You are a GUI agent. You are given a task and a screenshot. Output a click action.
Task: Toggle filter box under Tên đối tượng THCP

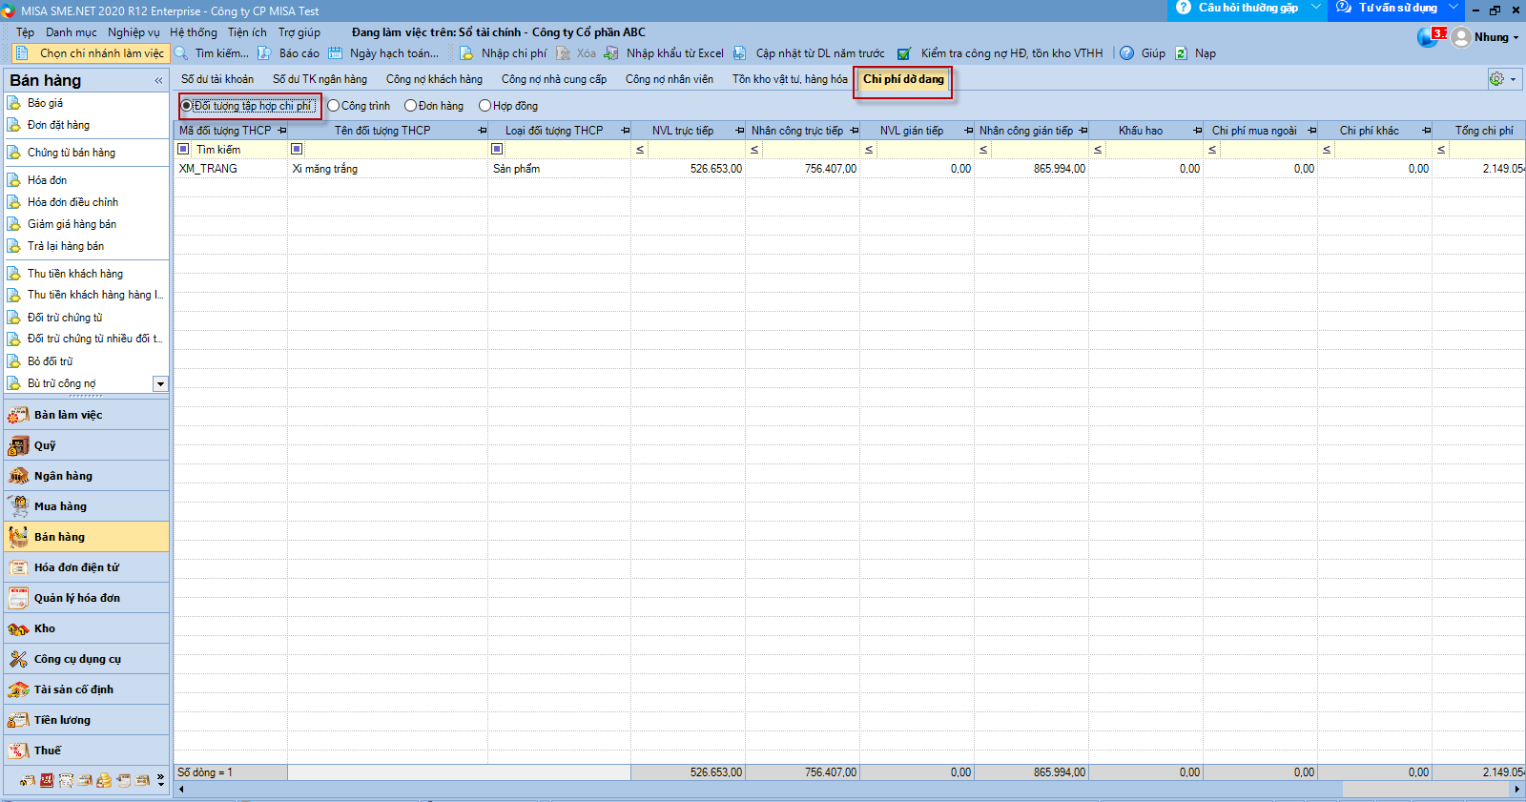click(x=297, y=149)
